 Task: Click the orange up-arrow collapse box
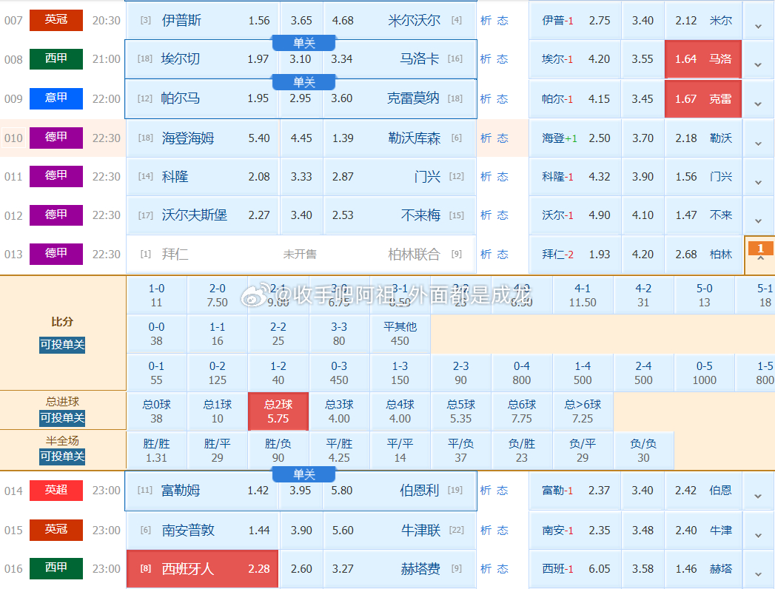[x=761, y=256]
